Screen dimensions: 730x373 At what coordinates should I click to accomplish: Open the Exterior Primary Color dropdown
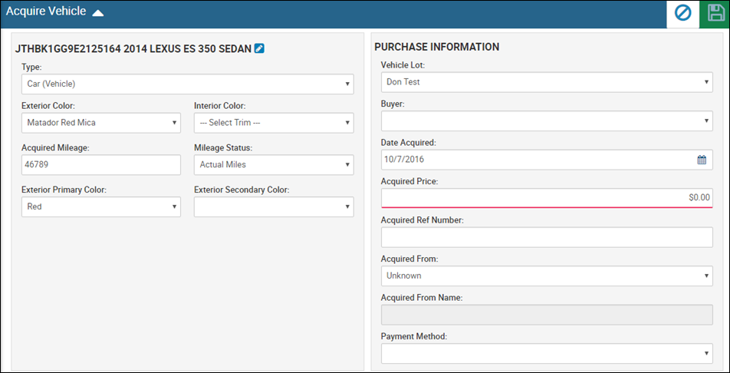click(101, 206)
